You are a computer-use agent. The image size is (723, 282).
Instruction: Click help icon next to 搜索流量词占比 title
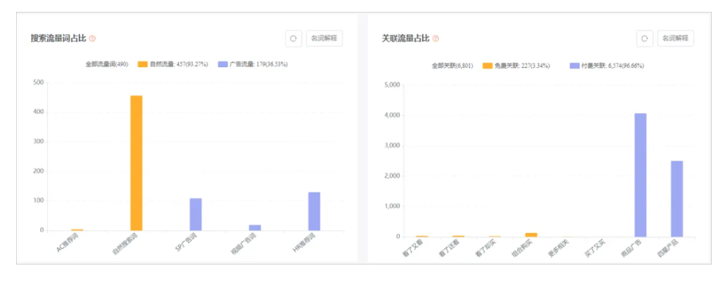[x=92, y=38]
